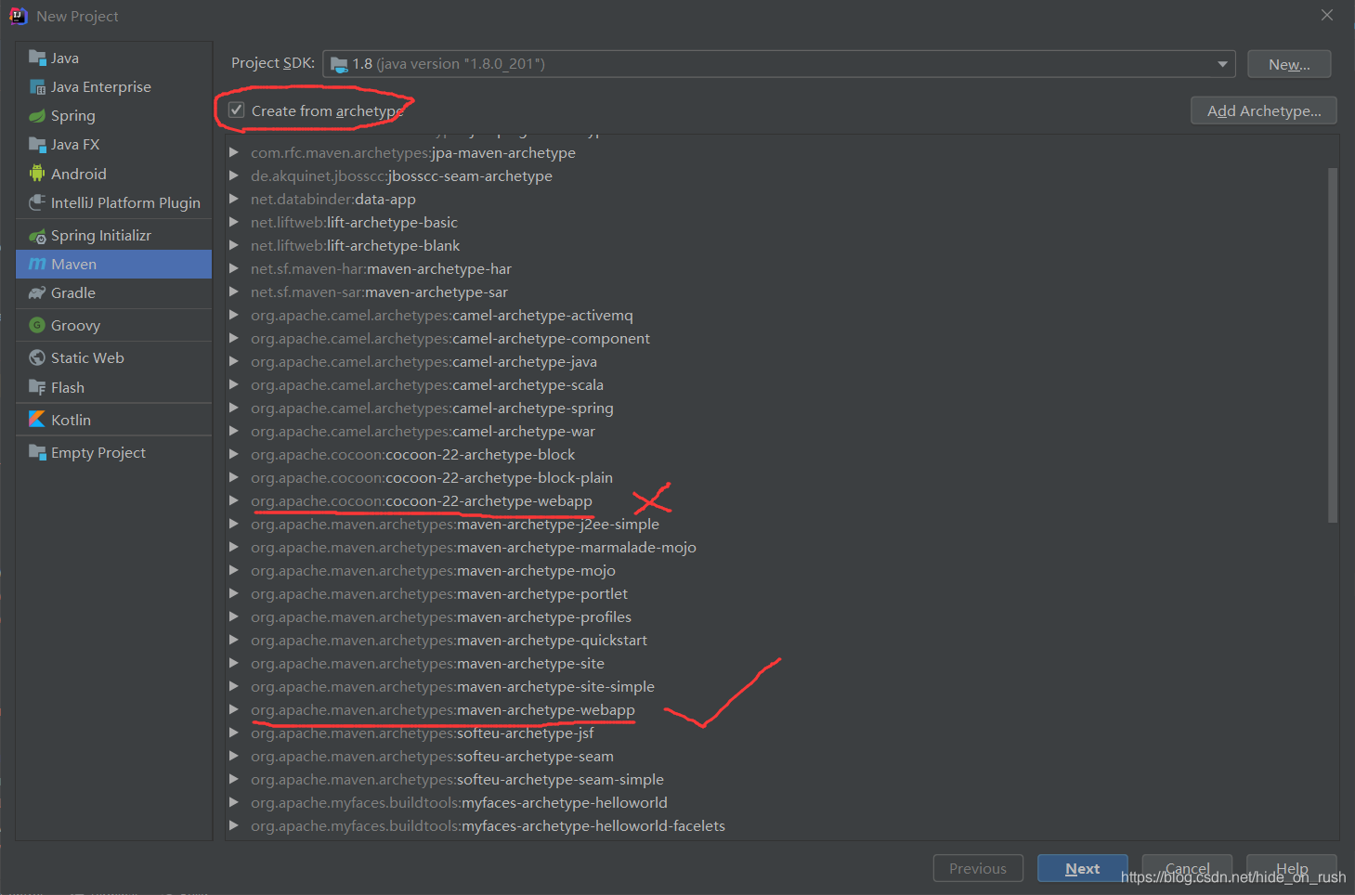Click the Previous button
The width and height of the screenshot is (1355, 895).
tap(978, 868)
